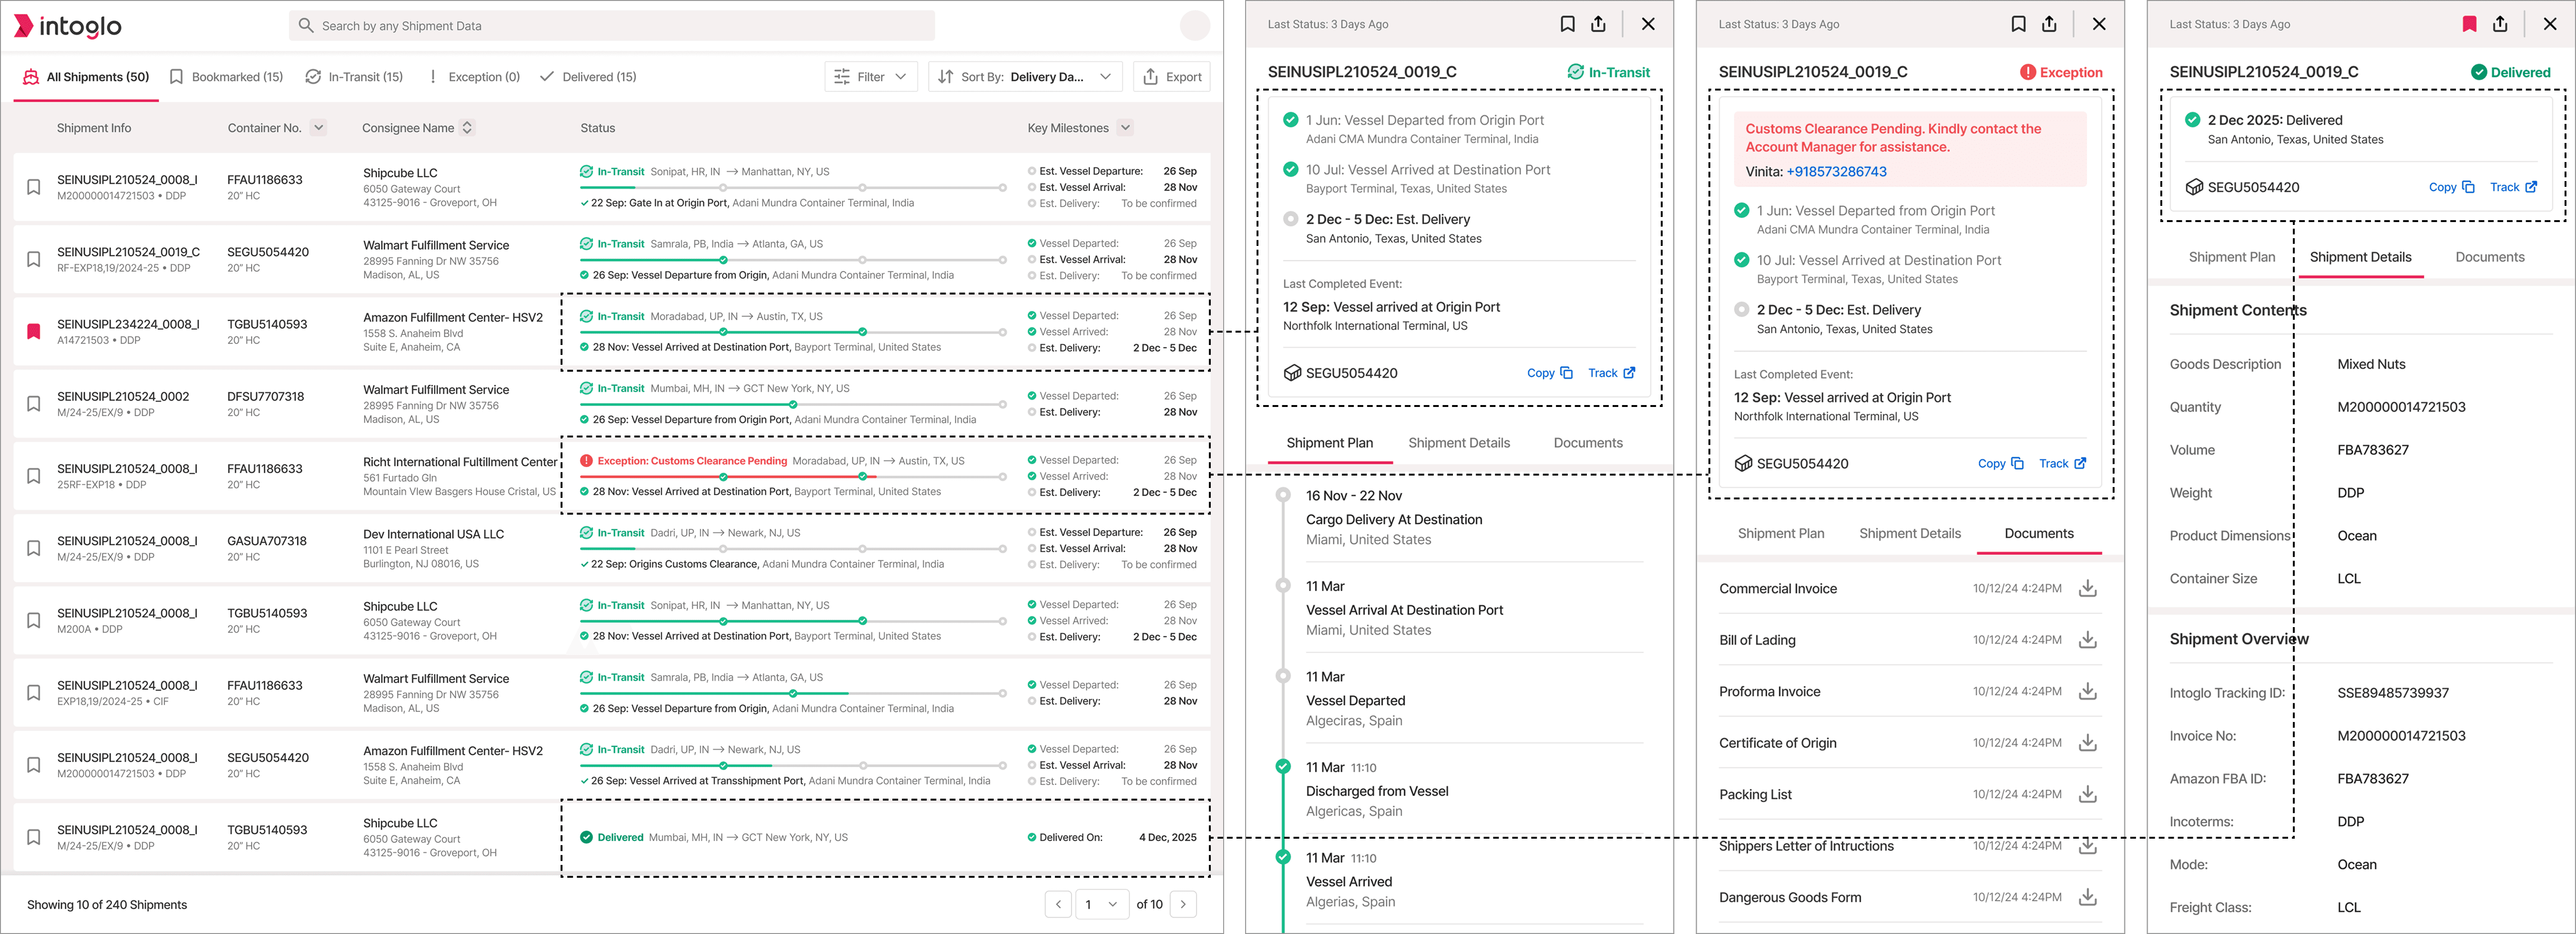Track the container in the In-Transit panel
The height and width of the screenshot is (934, 2576).
click(x=1612, y=373)
